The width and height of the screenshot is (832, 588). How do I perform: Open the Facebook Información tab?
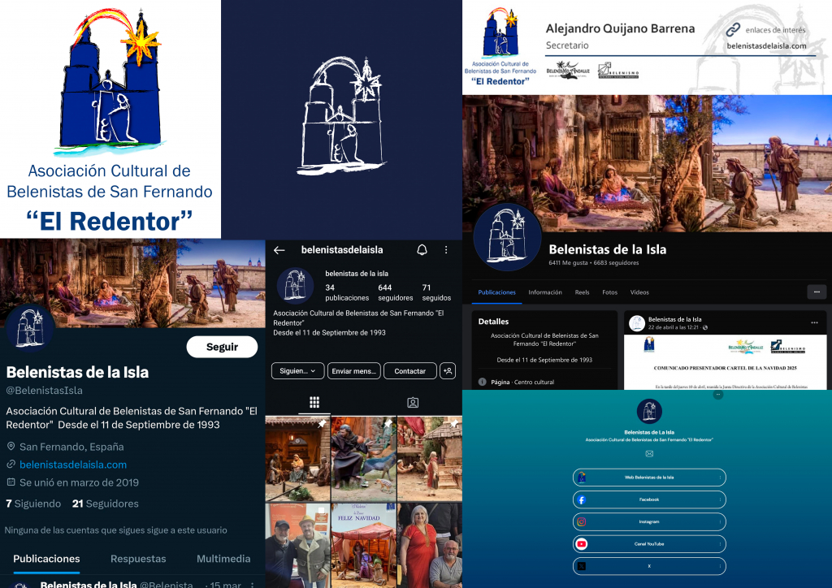[x=544, y=292]
